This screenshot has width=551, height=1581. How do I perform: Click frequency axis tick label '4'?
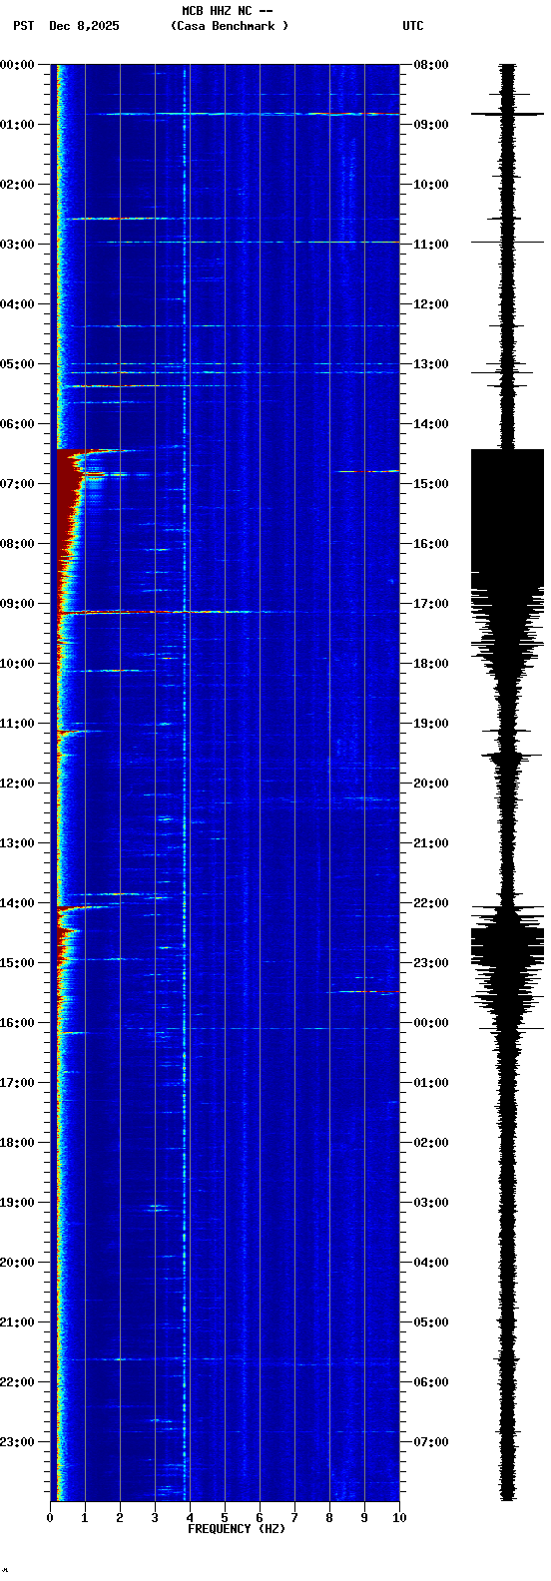point(190,1518)
